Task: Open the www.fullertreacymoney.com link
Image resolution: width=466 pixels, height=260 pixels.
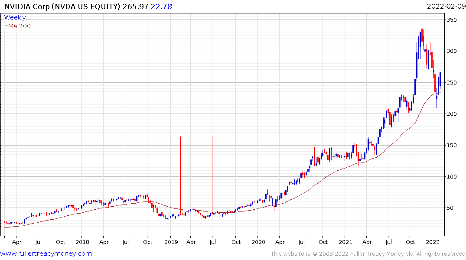Action: point(46,253)
